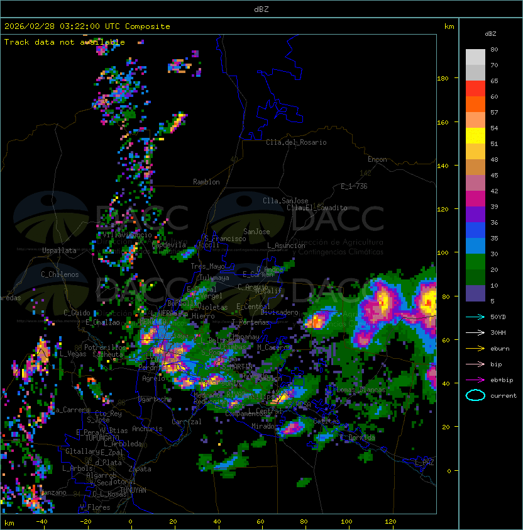Click the 'E_Challao' map label
The width and height of the screenshot is (523, 530).
[x=102, y=322]
